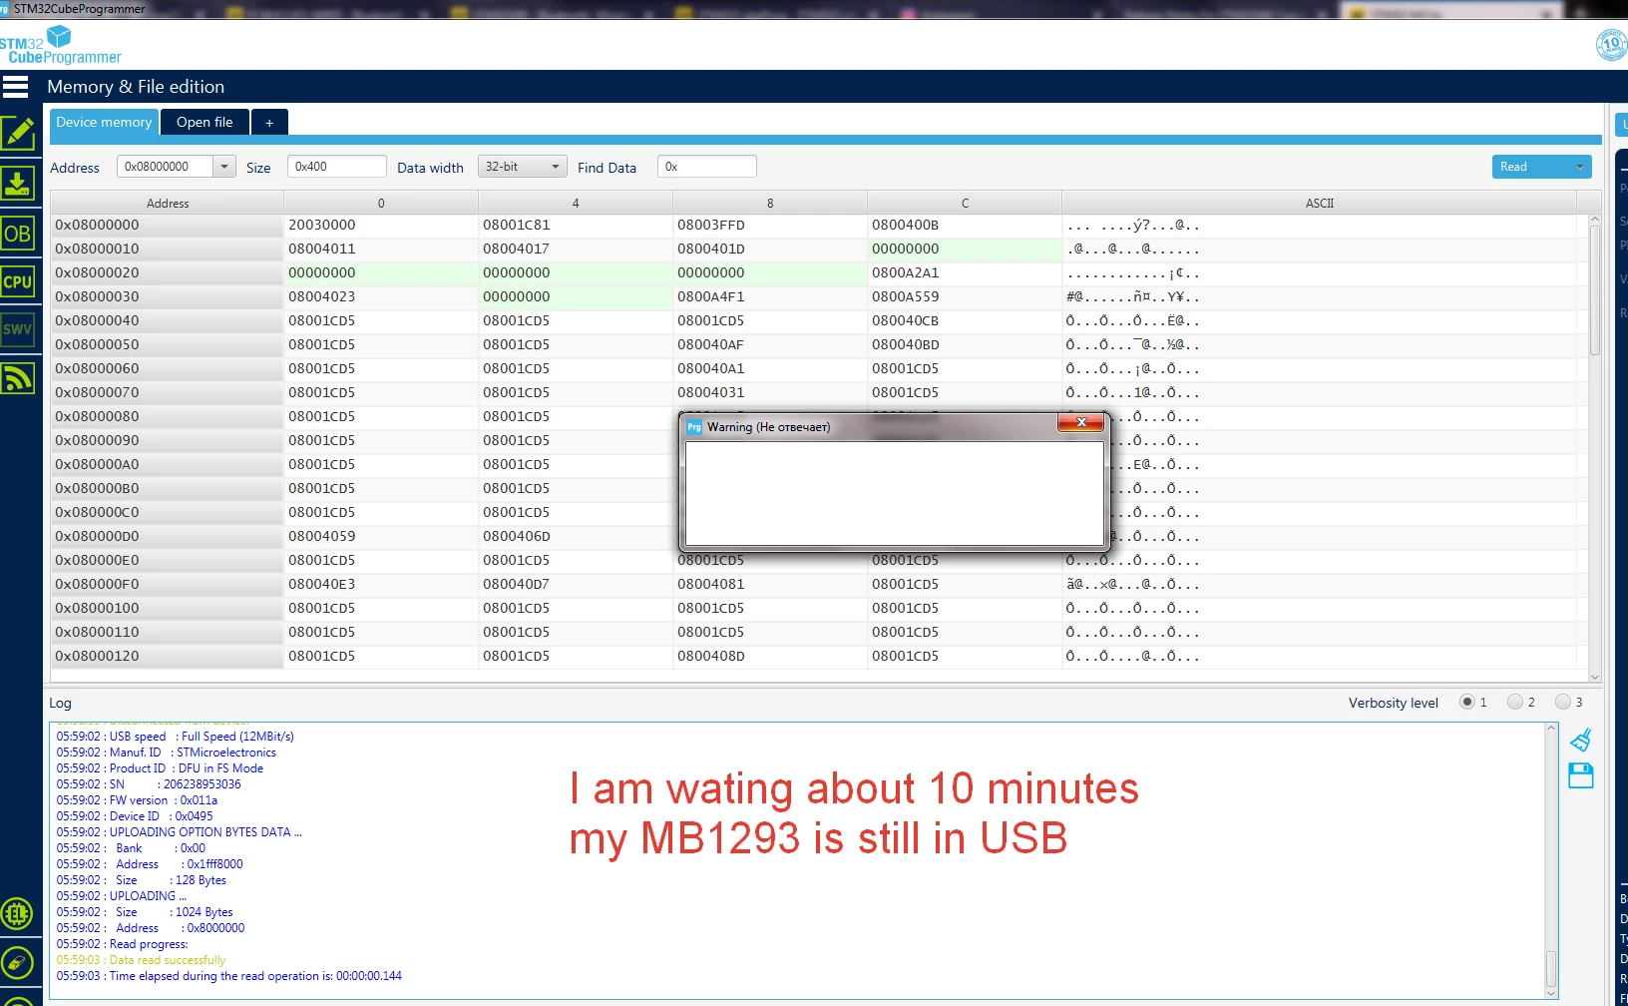Select verbosity level 1
1628x1006 pixels.
(x=1466, y=702)
